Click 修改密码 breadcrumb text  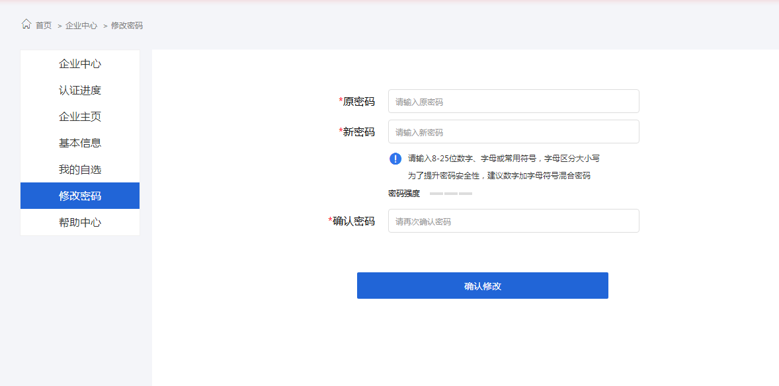click(x=127, y=25)
